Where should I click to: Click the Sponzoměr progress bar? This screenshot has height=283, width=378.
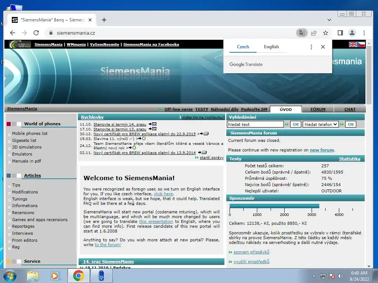(274, 206)
